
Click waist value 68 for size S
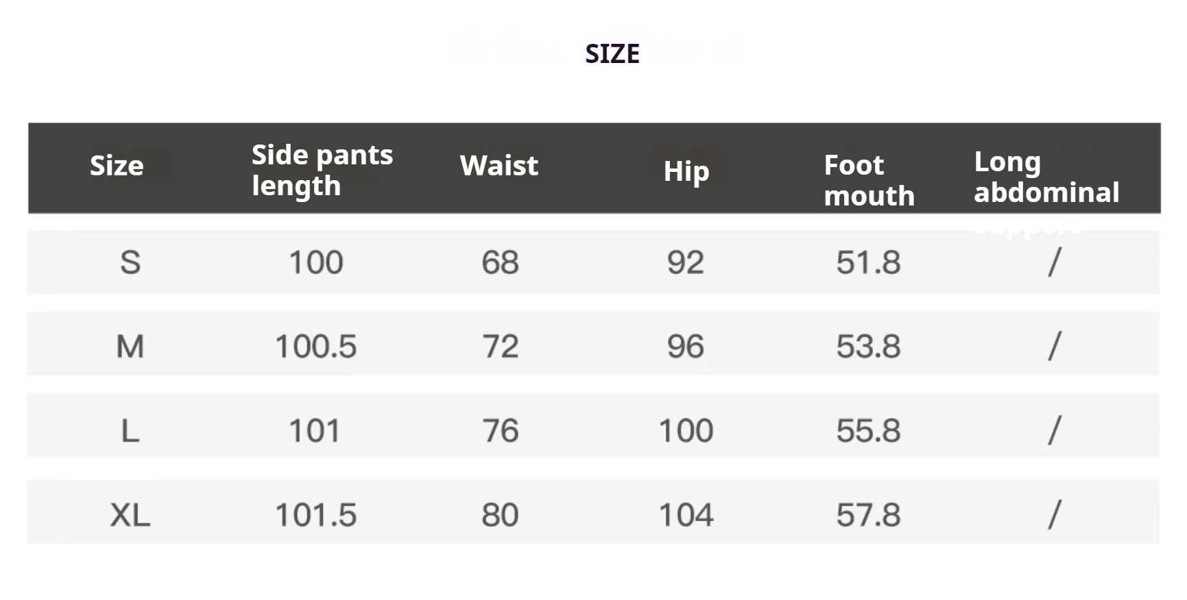[x=500, y=262]
